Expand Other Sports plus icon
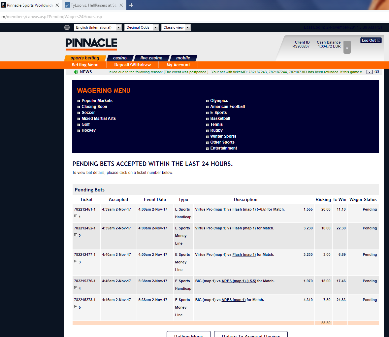Image resolution: width=389 pixels, height=337 pixels. [207, 143]
